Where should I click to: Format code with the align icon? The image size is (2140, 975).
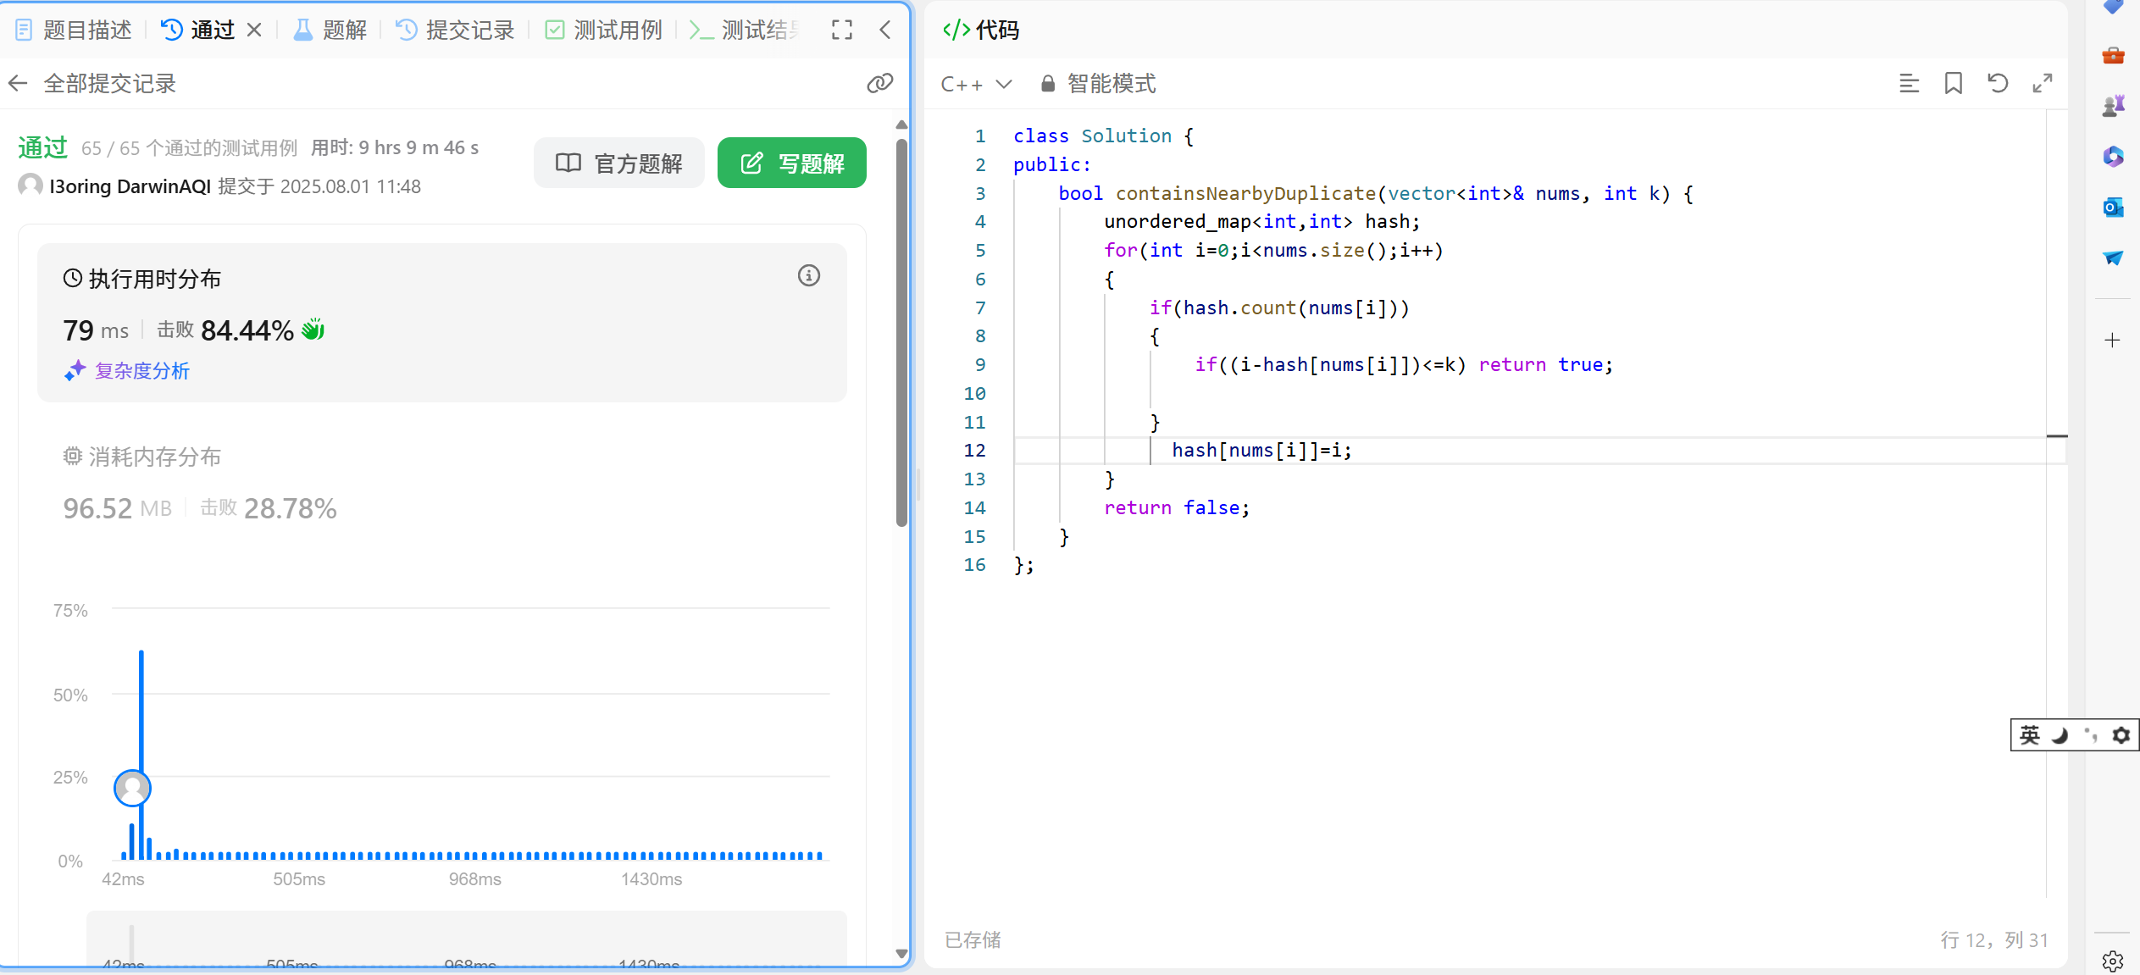click(1909, 83)
